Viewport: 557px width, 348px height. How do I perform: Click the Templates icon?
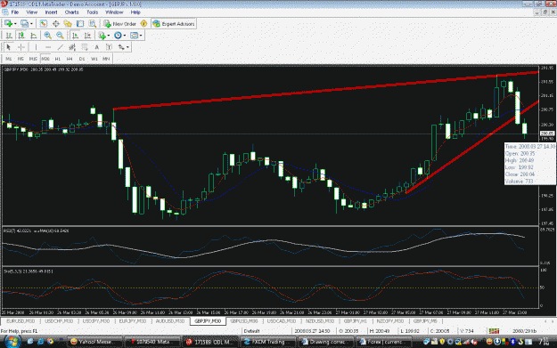click(x=134, y=36)
